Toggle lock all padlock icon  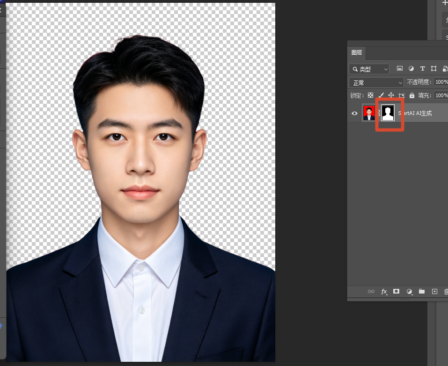pyautogui.click(x=411, y=95)
